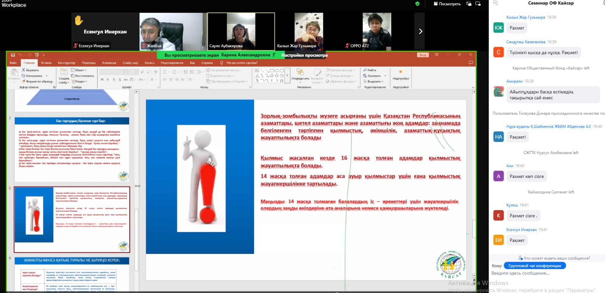Click the Redo icon in quick access toolbar
The image size is (605, 293).
pyautogui.click(x=30, y=55)
